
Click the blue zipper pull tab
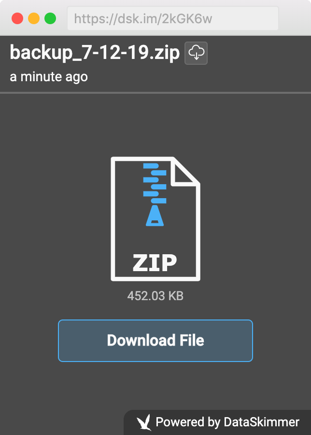tap(155, 216)
